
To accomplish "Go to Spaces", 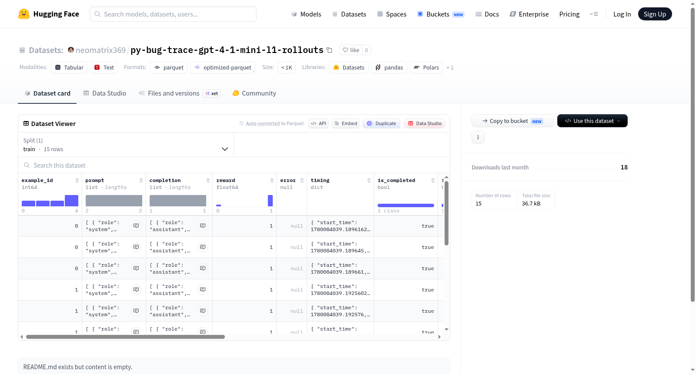I will point(392,14).
